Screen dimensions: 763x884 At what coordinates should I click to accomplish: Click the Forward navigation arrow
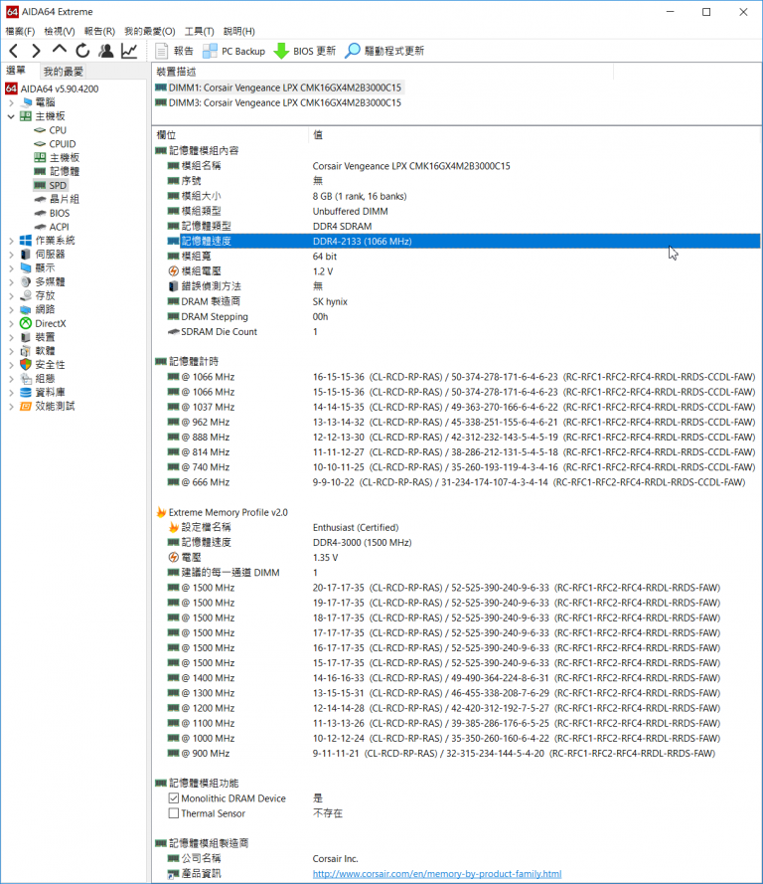coord(36,51)
